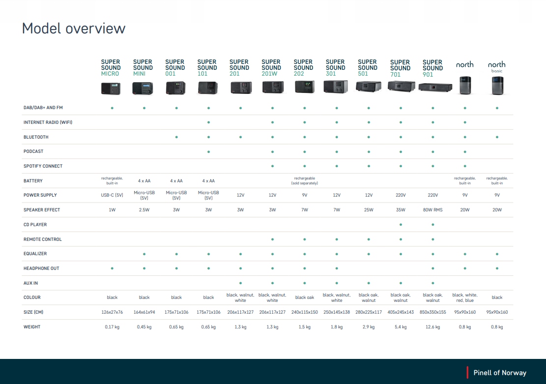The width and height of the screenshot is (546, 384).
Task: Click the Super Sound 001 radio image
Action: pyautogui.click(x=175, y=88)
